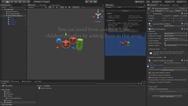
Task: Open the Layer dropdown in Inspector
Action: coord(181,11)
